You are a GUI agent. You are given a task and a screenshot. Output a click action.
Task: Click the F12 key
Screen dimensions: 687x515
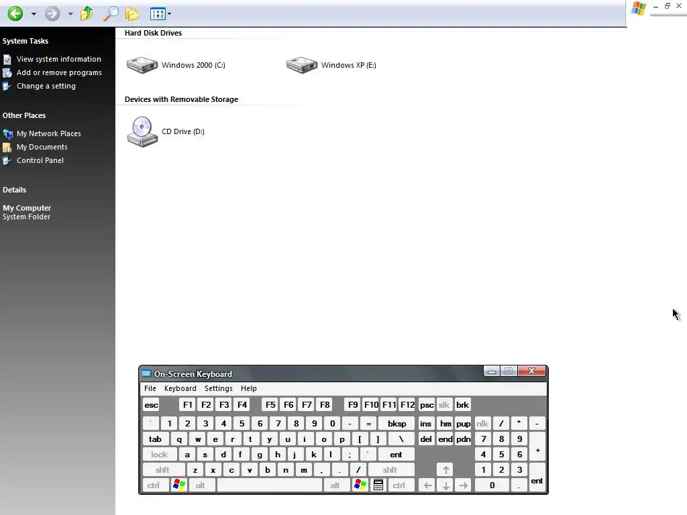[x=407, y=405]
